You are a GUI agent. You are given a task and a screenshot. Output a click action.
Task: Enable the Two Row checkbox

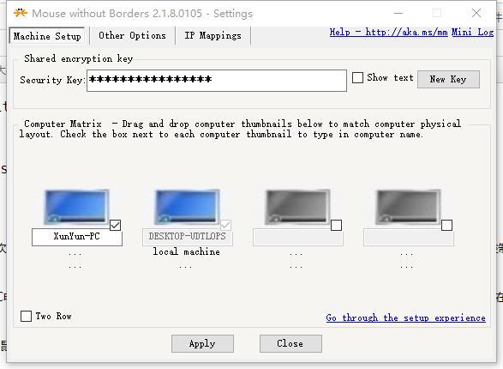(x=26, y=316)
